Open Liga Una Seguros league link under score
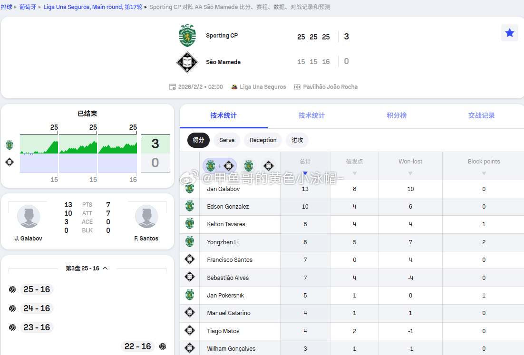The image size is (524, 355). coord(262,87)
